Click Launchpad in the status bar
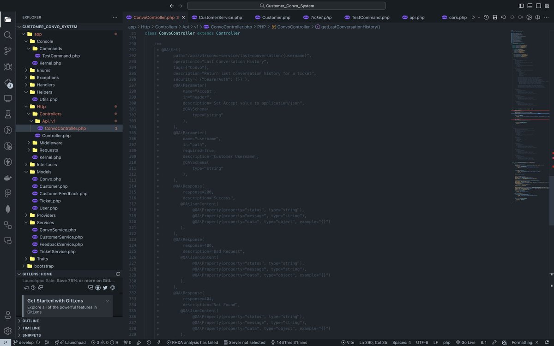The height and width of the screenshot is (346, 554). (x=71, y=342)
